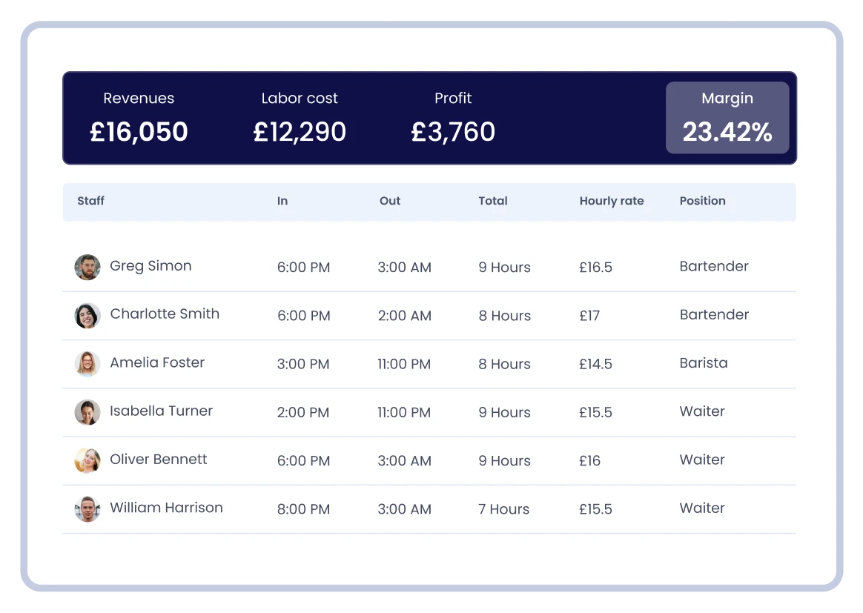This screenshot has width=863, height=613.
Task: Click Isabella Turner's profile avatar
Action: click(x=87, y=412)
